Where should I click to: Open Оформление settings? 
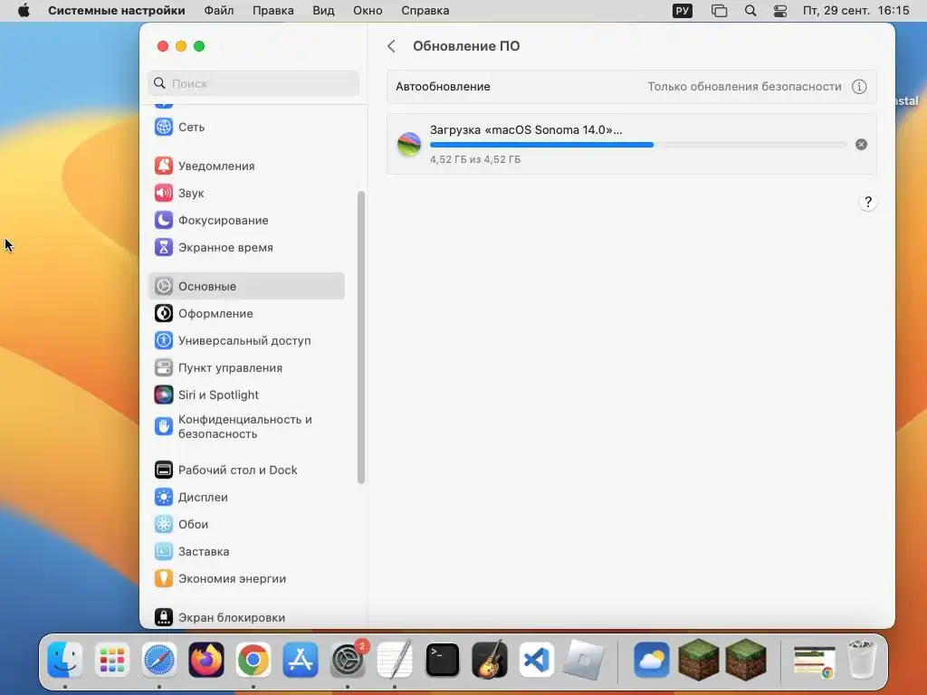point(246,313)
